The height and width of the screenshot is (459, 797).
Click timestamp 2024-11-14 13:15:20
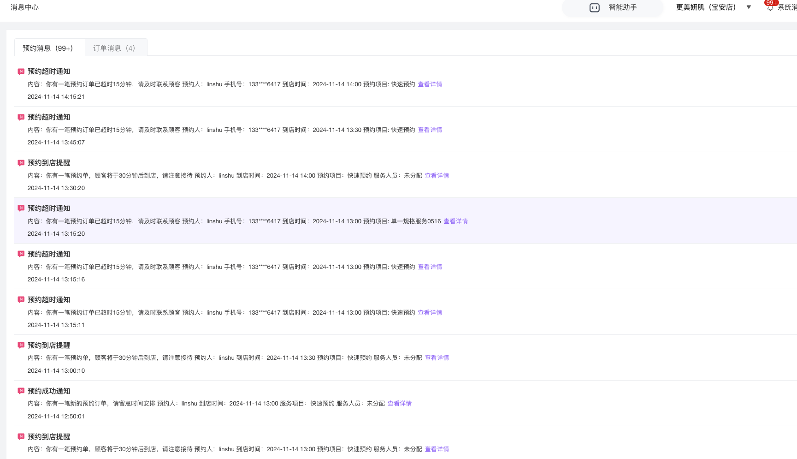[x=56, y=234]
